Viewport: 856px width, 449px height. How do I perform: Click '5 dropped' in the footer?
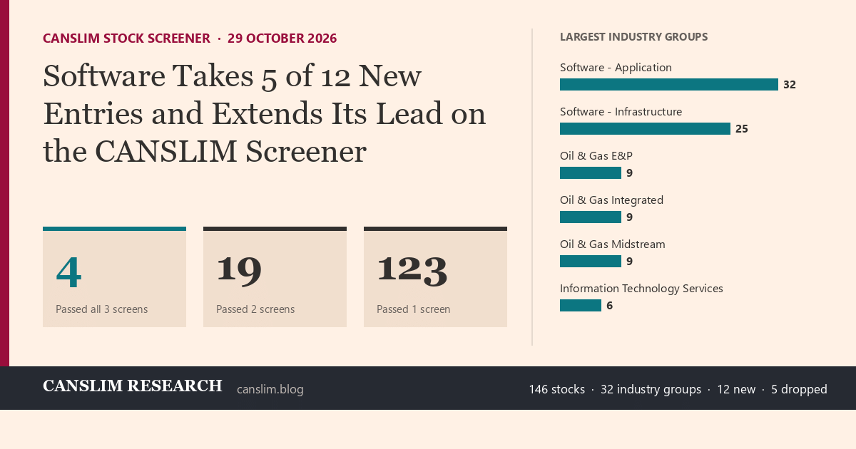[x=799, y=389]
